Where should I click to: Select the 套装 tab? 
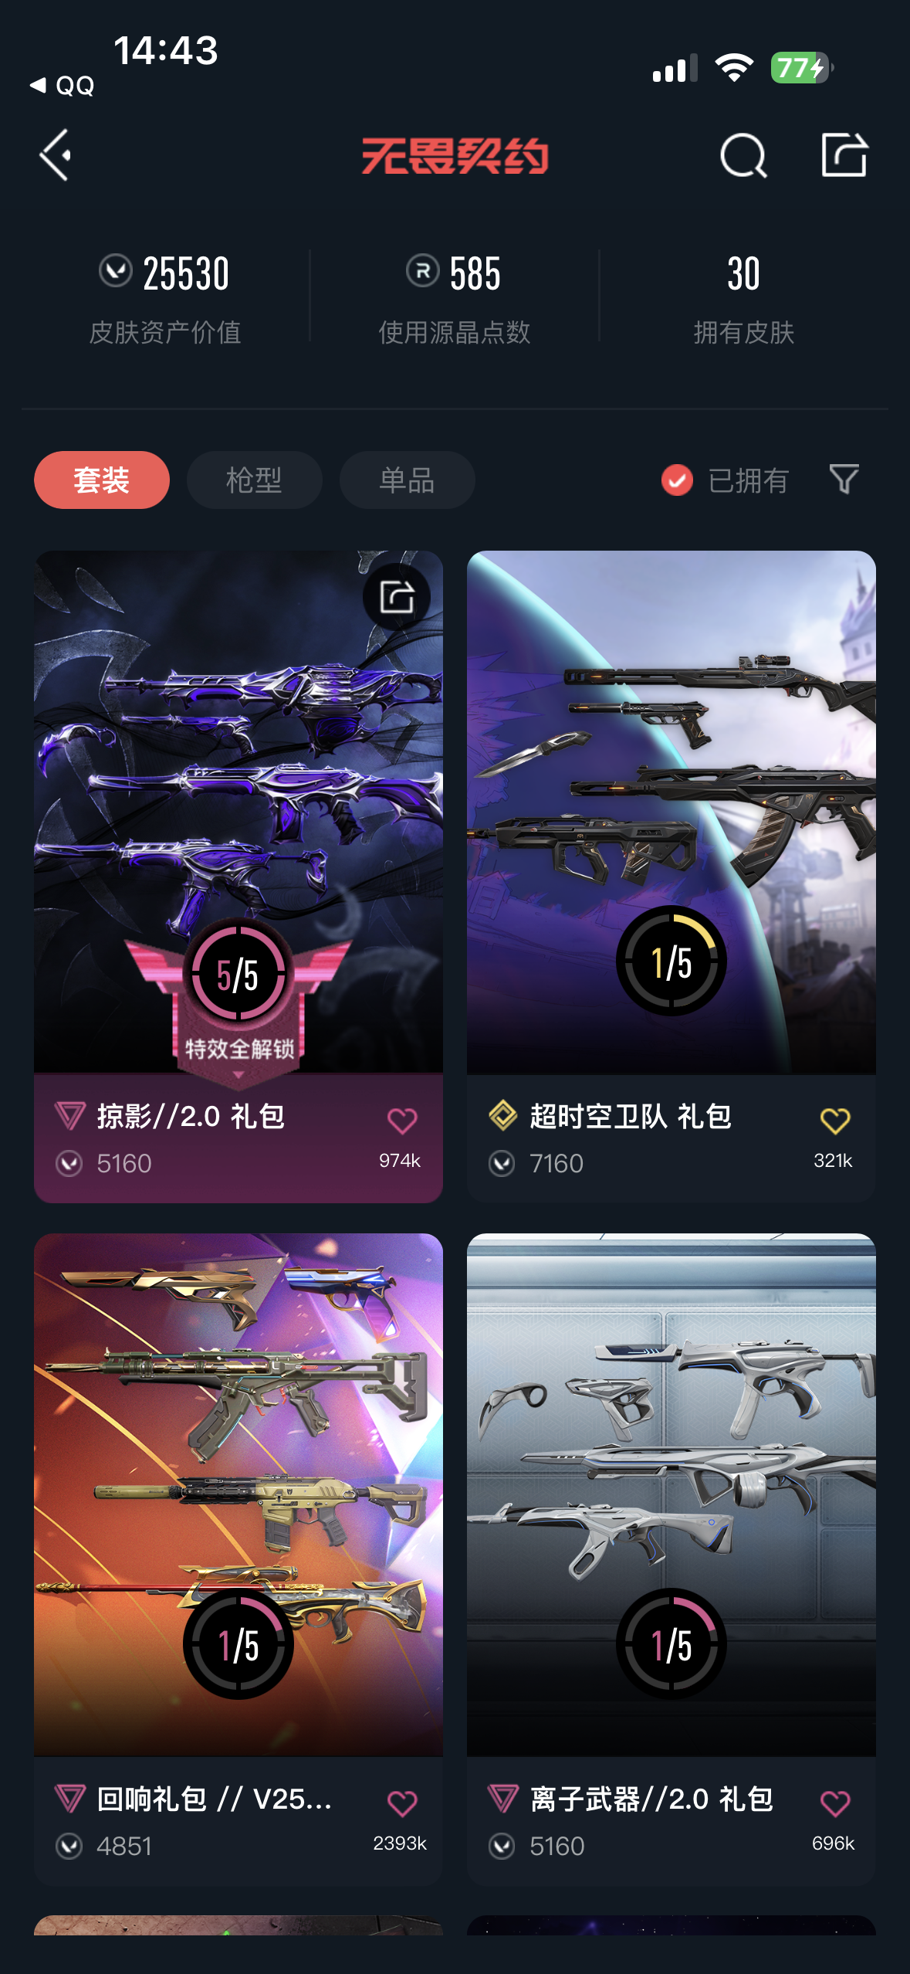(x=102, y=480)
